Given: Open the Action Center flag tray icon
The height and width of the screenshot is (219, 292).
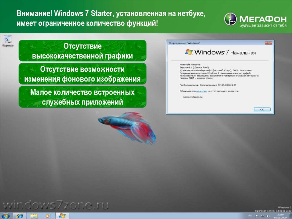Looking at the screenshot, I should tap(257, 216).
